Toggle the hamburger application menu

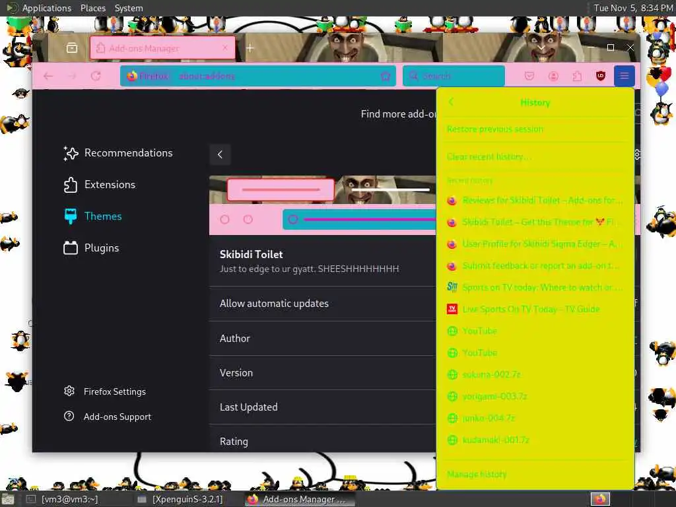[625, 76]
